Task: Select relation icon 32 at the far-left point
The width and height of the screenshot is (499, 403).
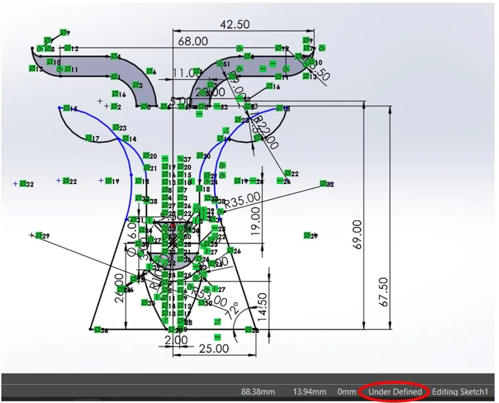Action: coord(23,183)
